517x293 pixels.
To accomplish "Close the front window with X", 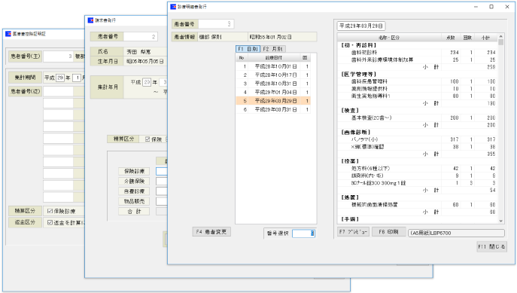I will coord(507,7).
